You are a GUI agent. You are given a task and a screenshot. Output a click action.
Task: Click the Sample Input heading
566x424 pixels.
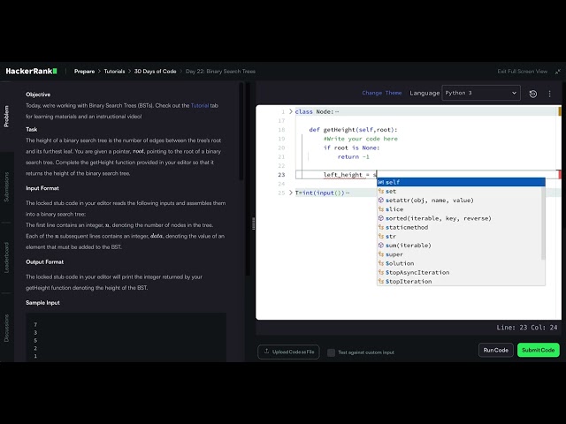point(42,302)
